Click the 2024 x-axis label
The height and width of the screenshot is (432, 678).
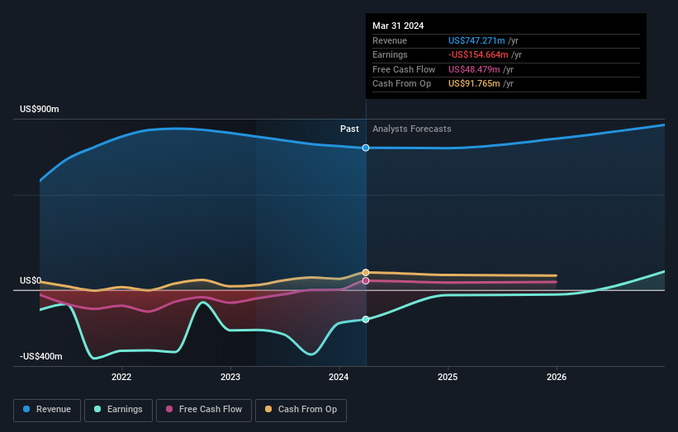[x=339, y=378]
